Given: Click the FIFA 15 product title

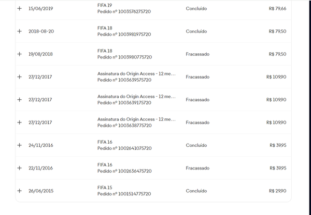Looking at the screenshot, I should coord(105,188).
